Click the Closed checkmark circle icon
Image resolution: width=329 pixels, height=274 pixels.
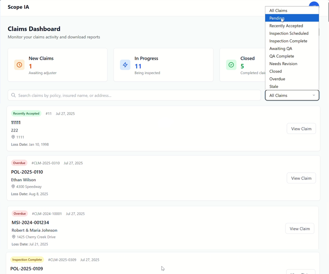click(231, 65)
